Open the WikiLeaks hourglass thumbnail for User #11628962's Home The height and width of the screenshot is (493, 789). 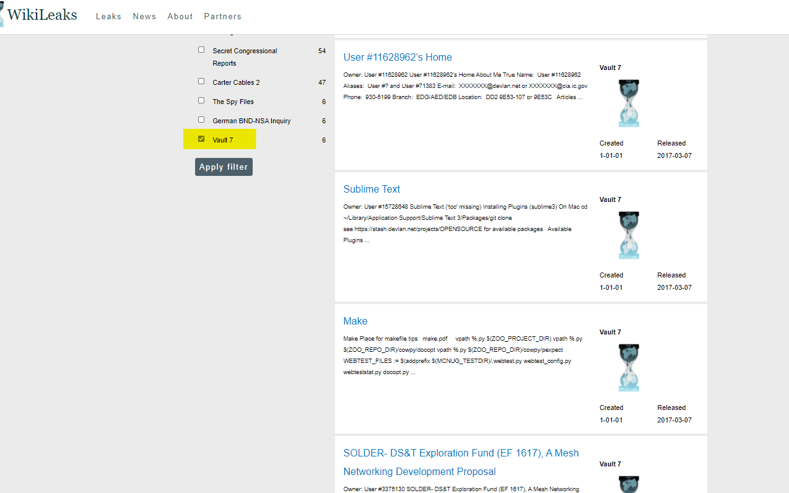click(629, 103)
